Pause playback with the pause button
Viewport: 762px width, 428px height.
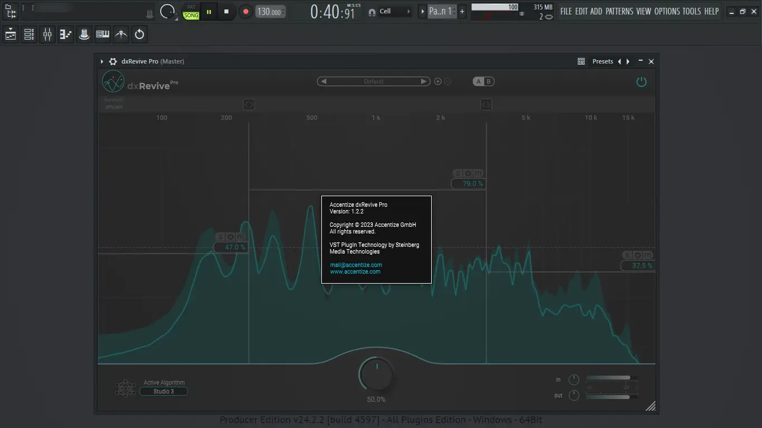point(209,11)
